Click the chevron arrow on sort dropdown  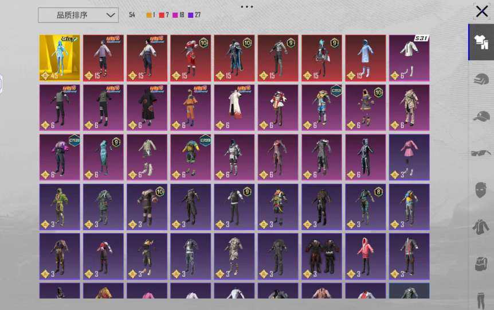pyautogui.click(x=110, y=15)
